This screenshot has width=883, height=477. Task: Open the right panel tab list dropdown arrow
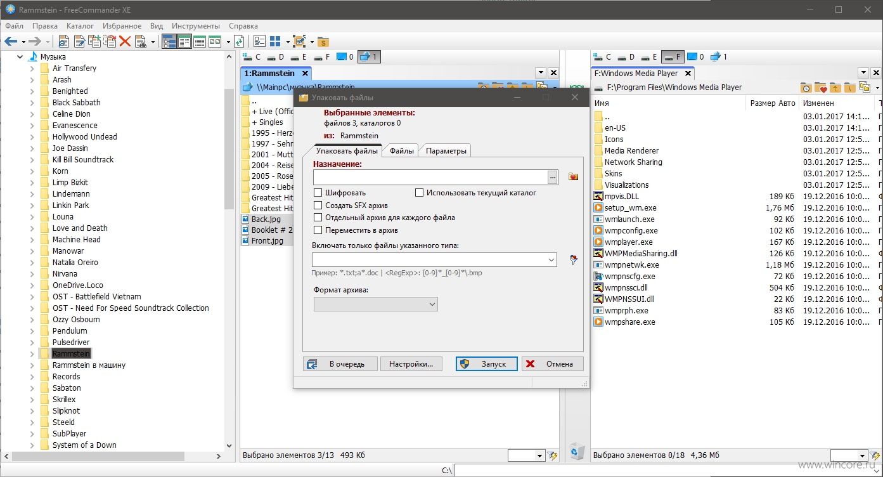coord(863,73)
